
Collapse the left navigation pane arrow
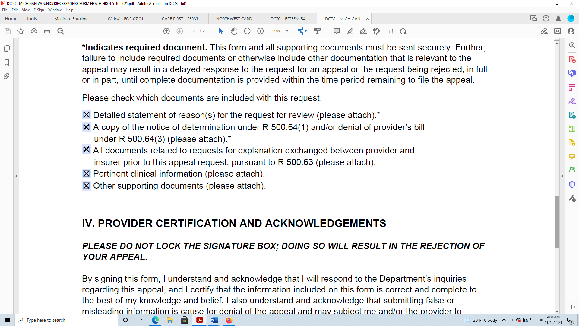pos(16,176)
